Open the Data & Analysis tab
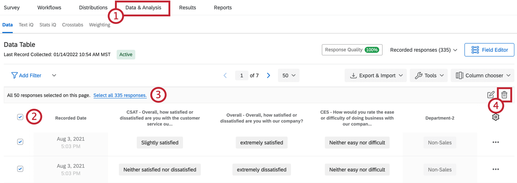The image size is (517, 183). pyautogui.click(x=143, y=8)
